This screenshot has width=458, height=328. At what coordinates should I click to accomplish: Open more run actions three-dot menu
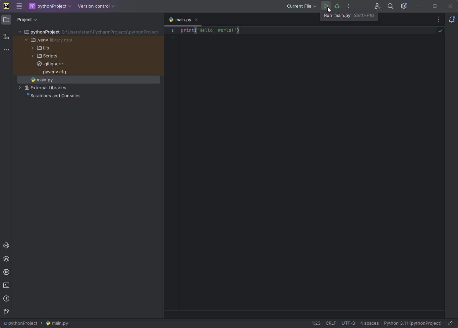point(348,6)
